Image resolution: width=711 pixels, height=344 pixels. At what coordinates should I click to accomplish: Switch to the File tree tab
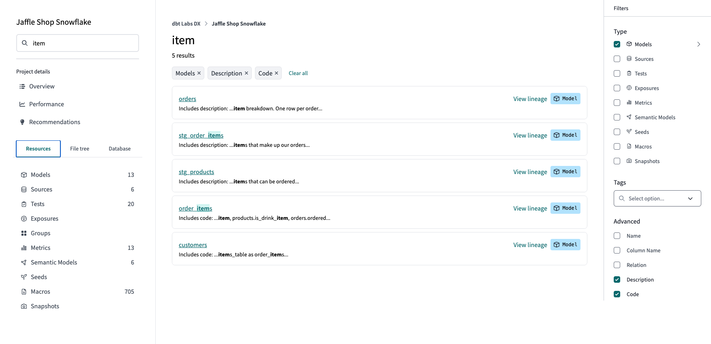79,149
